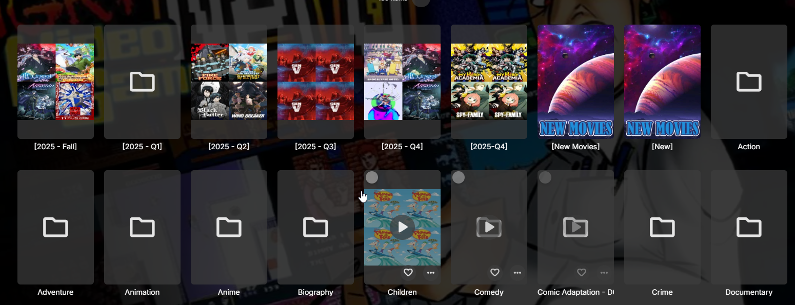Viewport: 795px width, 305px height.
Task: Open the [2025 - Q2] poster collage
Action: click(229, 82)
